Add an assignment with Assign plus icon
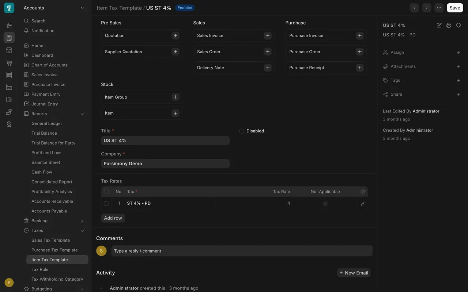The height and width of the screenshot is (292, 468). click(x=458, y=53)
